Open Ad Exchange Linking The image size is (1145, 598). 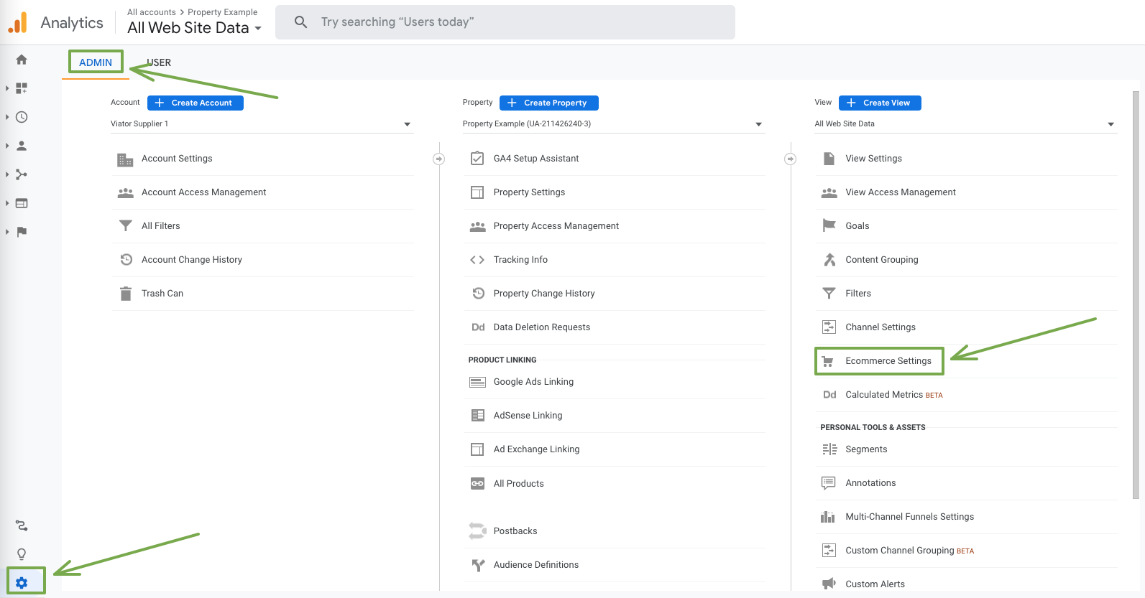[536, 449]
